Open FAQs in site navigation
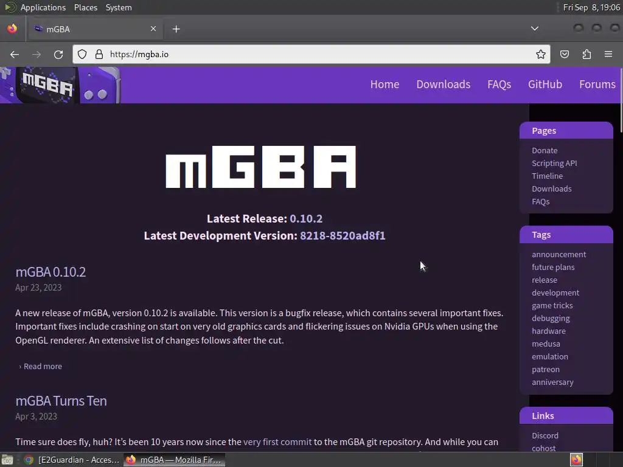Screen dimensions: 623x467 (x=499, y=84)
